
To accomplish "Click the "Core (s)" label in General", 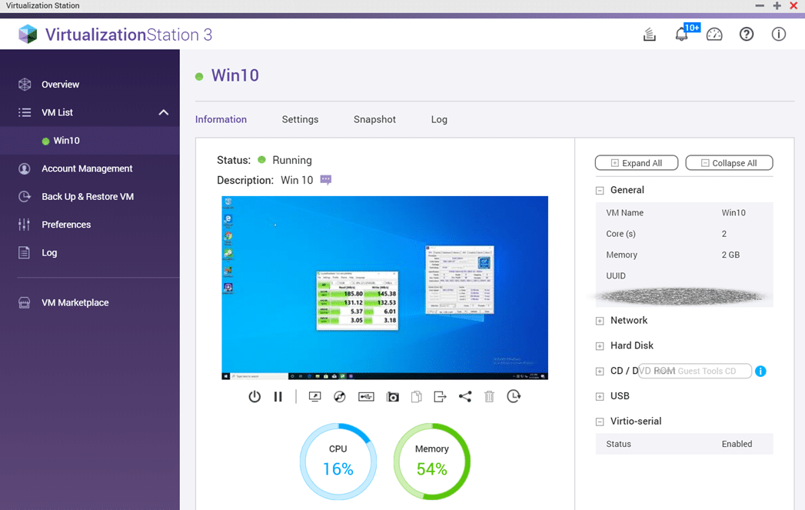I will click(620, 234).
